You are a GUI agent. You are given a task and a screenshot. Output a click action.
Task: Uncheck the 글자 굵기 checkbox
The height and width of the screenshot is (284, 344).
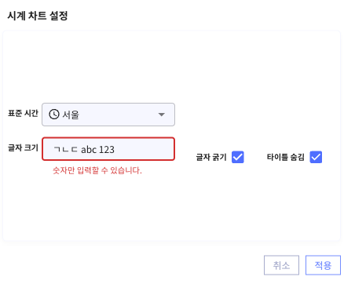[x=238, y=157]
